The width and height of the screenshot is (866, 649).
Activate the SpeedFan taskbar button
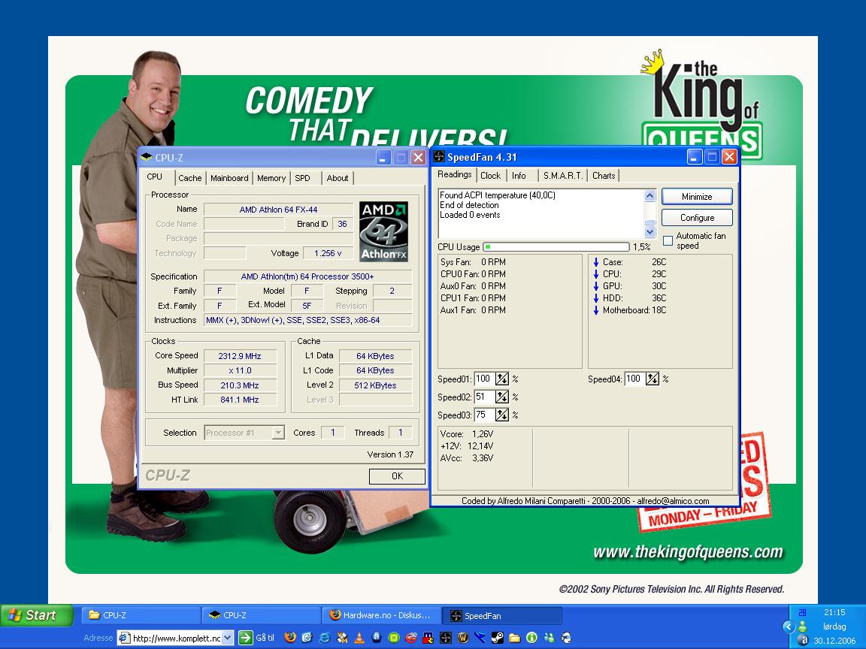coord(503,615)
